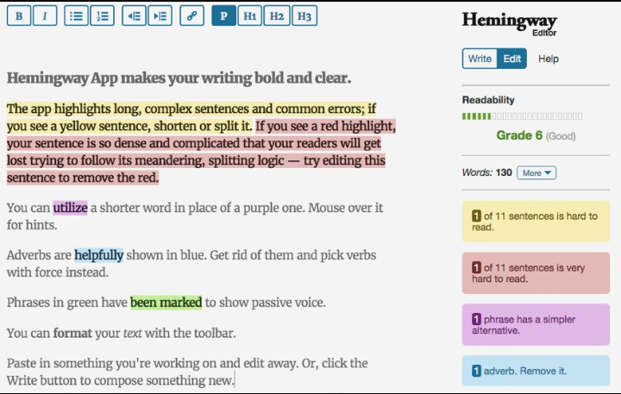Screen dimensions: 621x394
Task: Click the Bold formatting button
Action: coord(19,16)
